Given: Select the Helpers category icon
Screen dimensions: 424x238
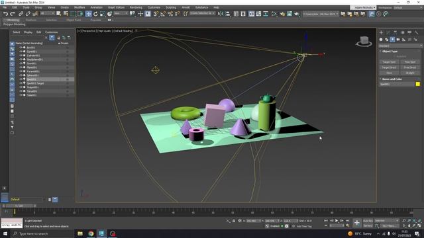Looking at the screenshot, I should pos(404,40).
